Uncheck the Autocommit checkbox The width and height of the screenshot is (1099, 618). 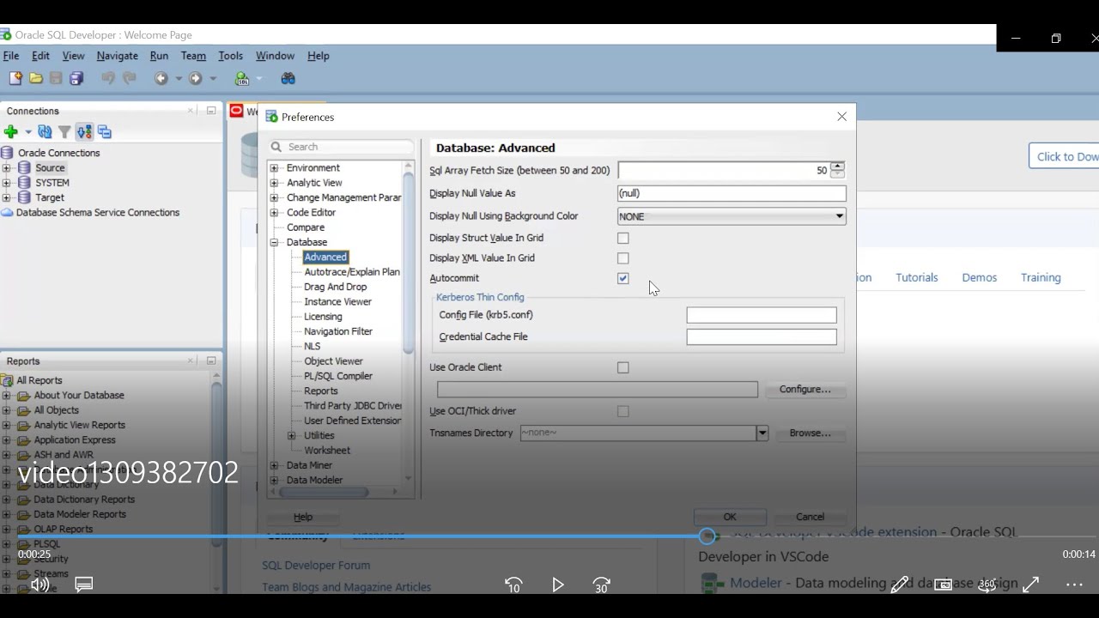[x=623, y=278]
